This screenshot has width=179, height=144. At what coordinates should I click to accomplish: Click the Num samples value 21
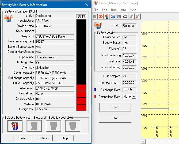click(130, 76)
